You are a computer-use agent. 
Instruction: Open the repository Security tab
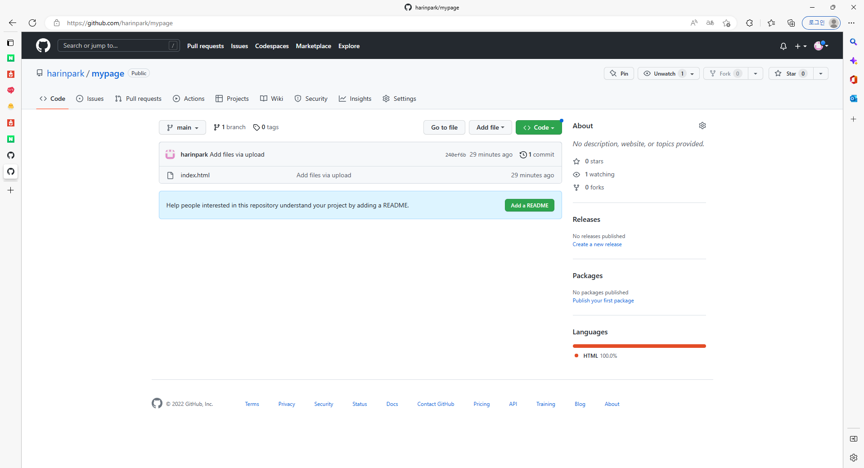[x=311, y=99]
